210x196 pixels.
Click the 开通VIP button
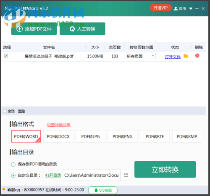click(160, 8)
